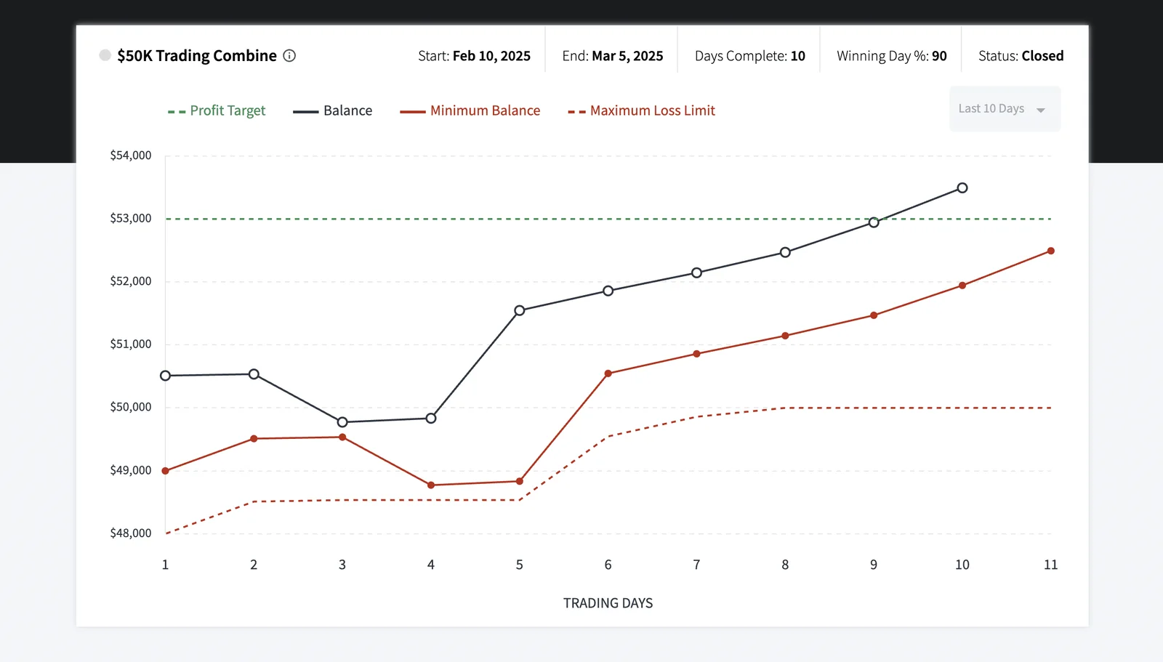This screenshot has height=662, width=1163.
Task: Click the End: Mar 5, 2025 text
Action: point(613,56)
